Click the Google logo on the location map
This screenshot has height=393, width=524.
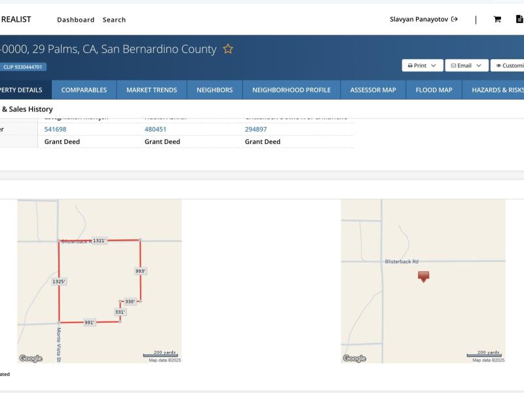click(354, 358)
